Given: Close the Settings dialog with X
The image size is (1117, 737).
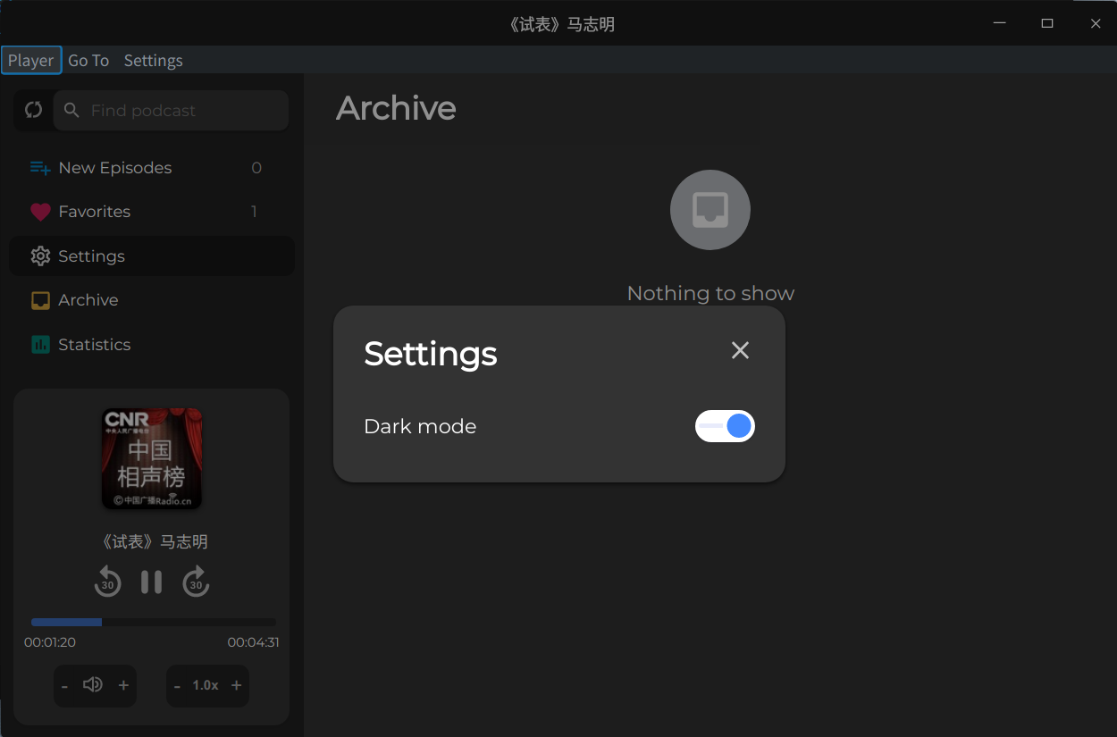Looking at the screenshot, I should (x=740, y=350).
